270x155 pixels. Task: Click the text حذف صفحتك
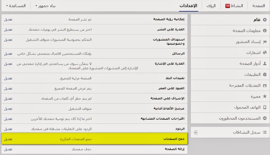82,149
